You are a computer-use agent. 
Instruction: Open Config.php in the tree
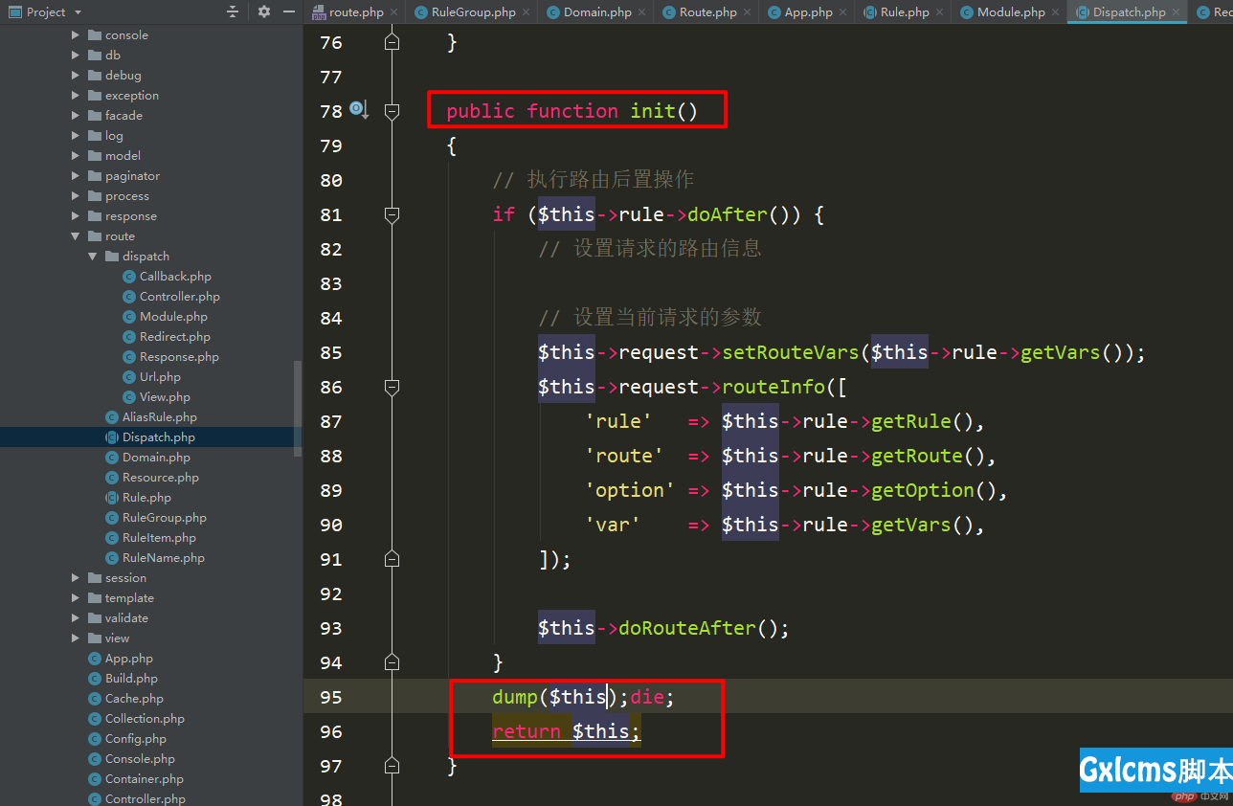coord(136,738)
